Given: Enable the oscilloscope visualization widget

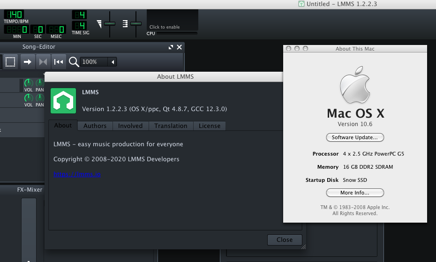Looking at the screenshot, I should click(x=173, y=20).
